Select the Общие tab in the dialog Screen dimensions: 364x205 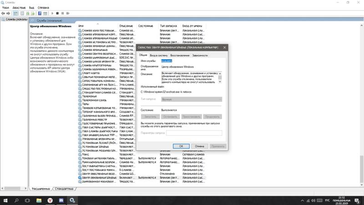point(143,55)
